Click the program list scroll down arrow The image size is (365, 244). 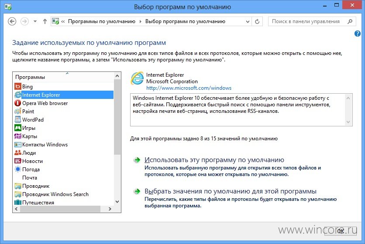click(x=117, y=202)
